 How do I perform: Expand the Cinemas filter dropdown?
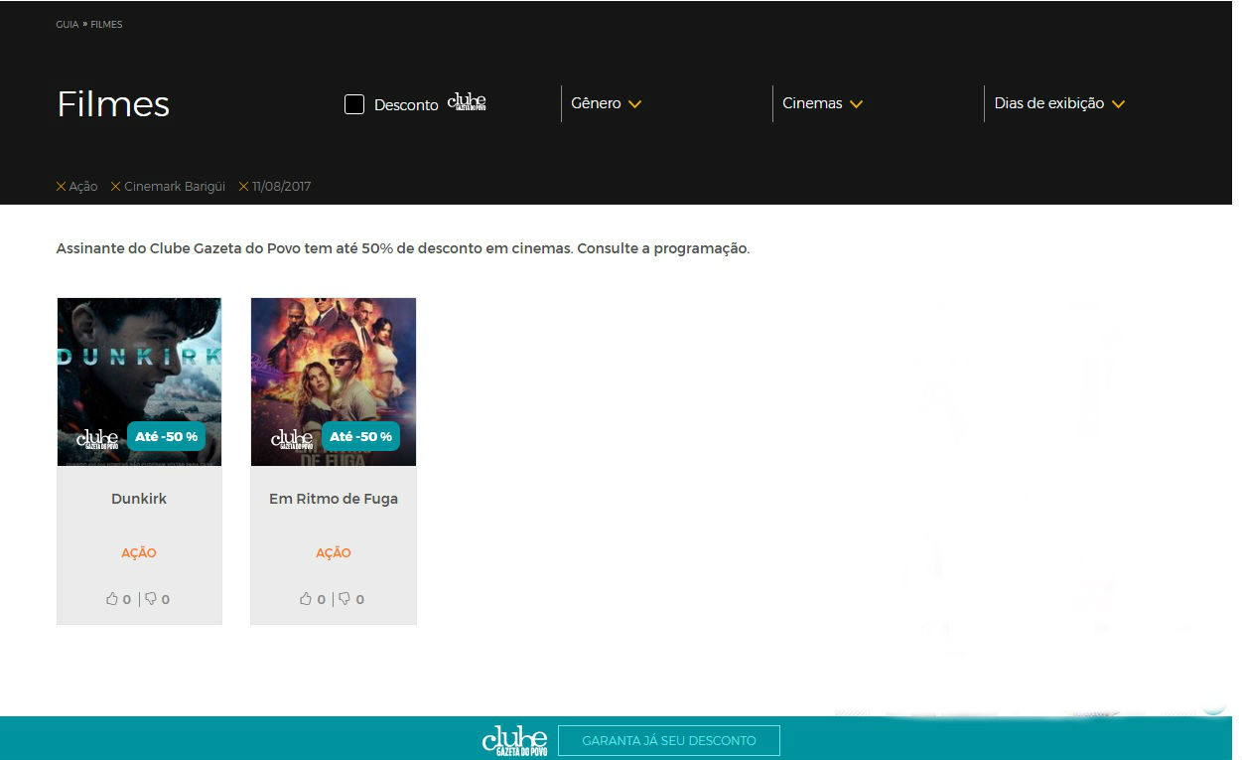tap(822, 103)
